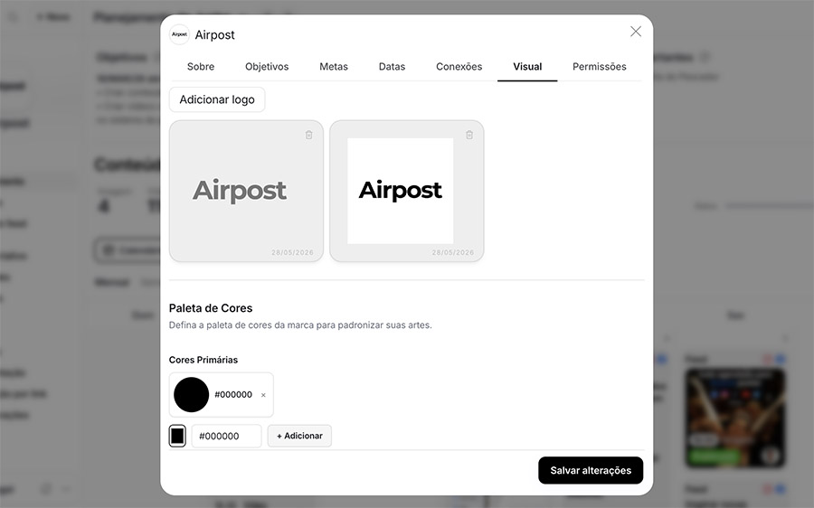Delete the black Airpost logo with trash icon
The height and width of the screenshot is (508, 814).
coord(469,135)
